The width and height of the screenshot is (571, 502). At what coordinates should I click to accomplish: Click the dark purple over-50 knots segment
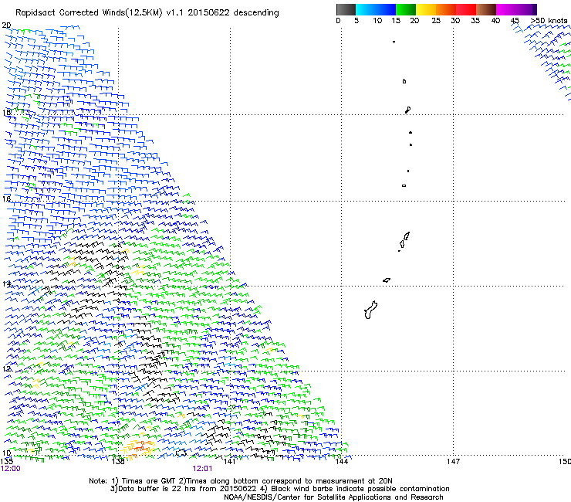pos(534,9)
